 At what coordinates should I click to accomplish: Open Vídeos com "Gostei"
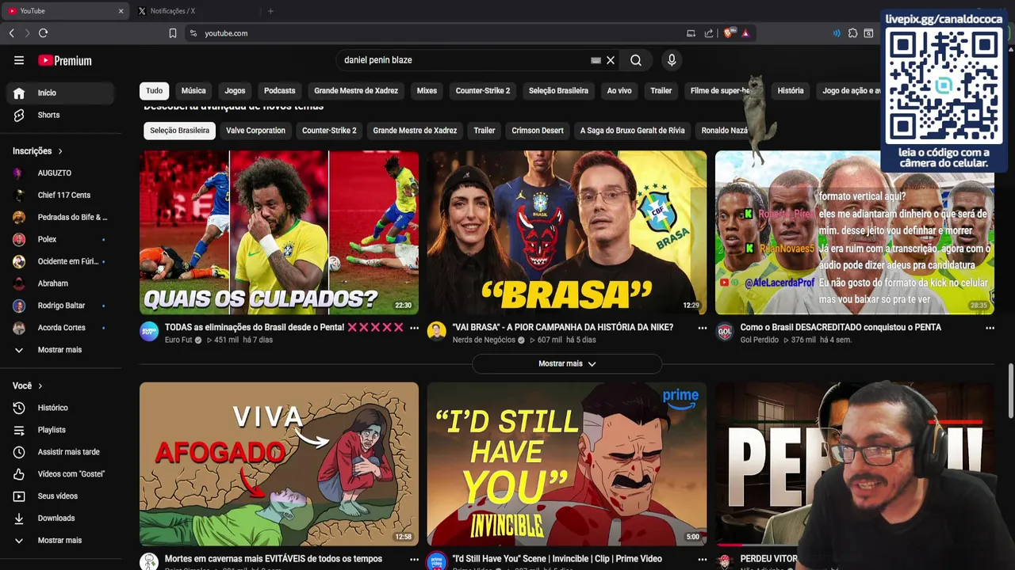pos(60,474)
